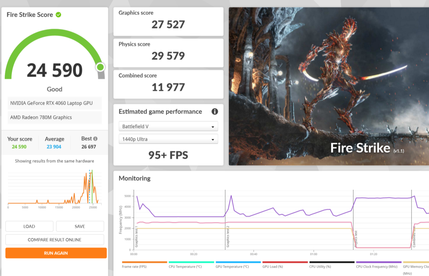Open the 1440p Ultra resolution dropdown
429x276 pixels.
tap(168, 139)
